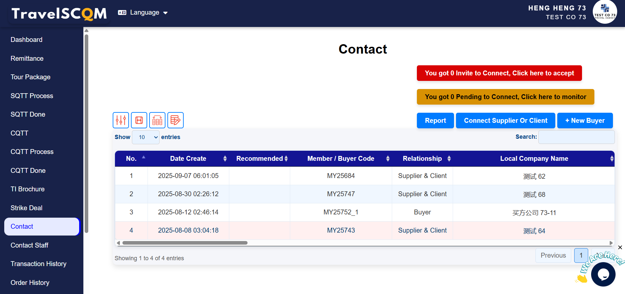Screen dimensions: 625x294
Task: Focus the Search input field
Action: point(576,137)
